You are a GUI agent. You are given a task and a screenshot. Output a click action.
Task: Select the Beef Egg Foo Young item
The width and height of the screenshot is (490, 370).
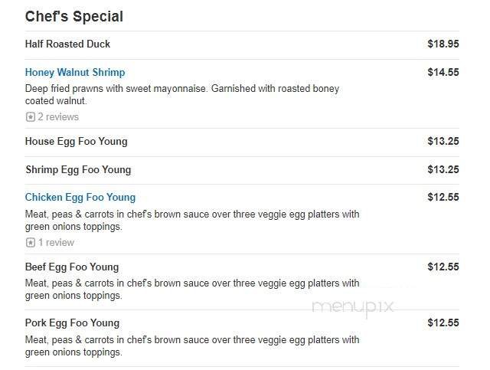click(72, 267)
